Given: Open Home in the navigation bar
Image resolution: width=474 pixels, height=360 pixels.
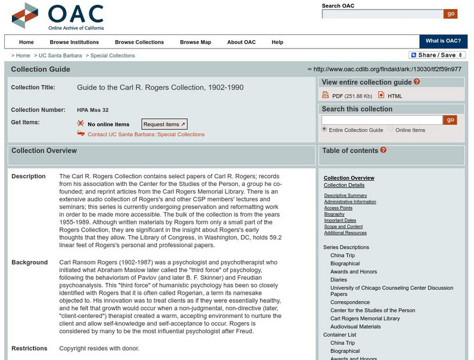Looking at the screenshot, I should 26,42.
